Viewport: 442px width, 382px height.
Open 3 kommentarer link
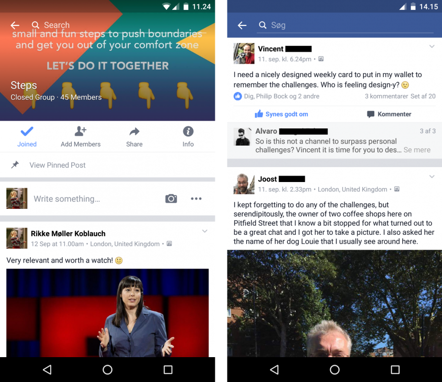pyautogui.click(x=386, y=96)
